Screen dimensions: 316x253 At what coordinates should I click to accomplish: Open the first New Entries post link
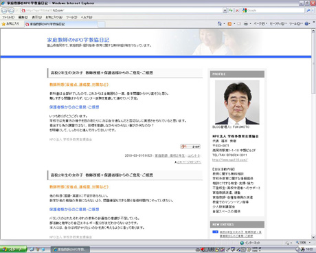coord(240,234)
